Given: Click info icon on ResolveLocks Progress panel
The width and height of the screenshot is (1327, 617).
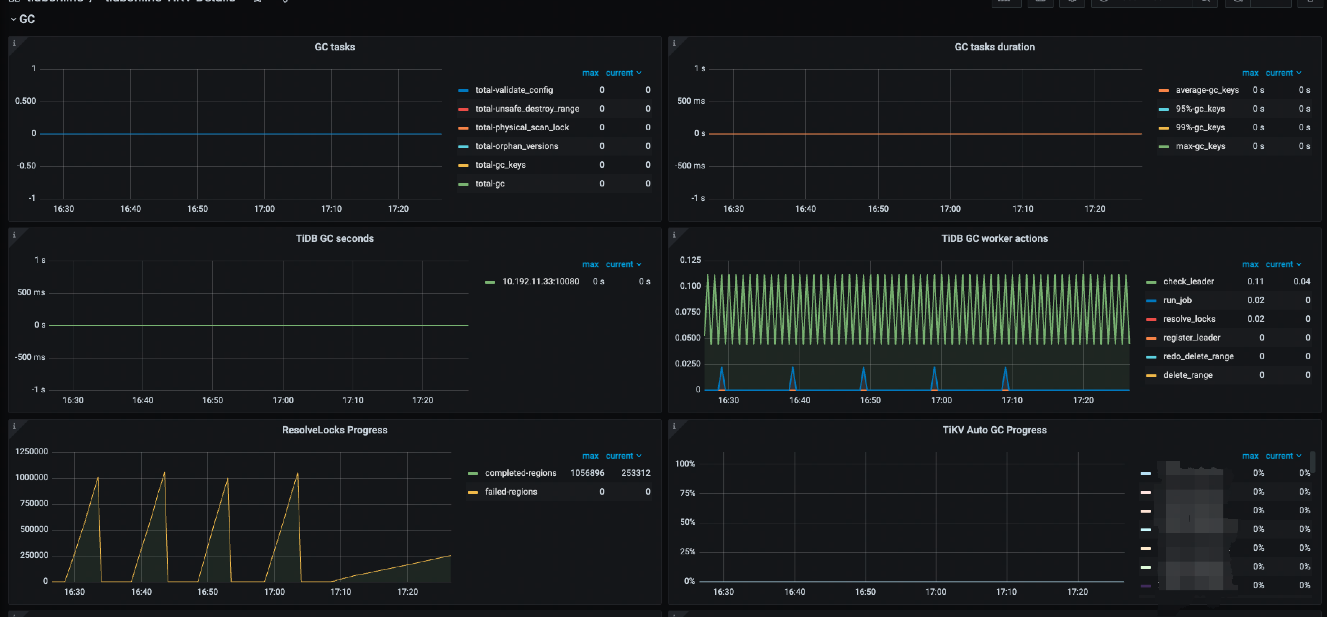Looking at the screenshot, I should point(14,426).
